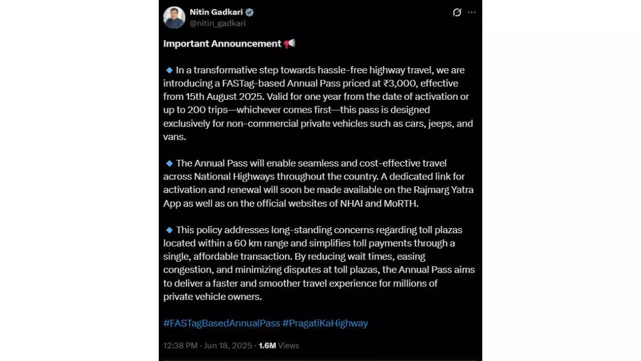Viewport: 641px width, 361px height.
Task: Open the Grok explain-post icon
Action: (457, 13)
